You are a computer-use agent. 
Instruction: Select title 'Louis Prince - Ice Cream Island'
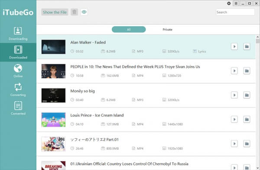point(97,115)
